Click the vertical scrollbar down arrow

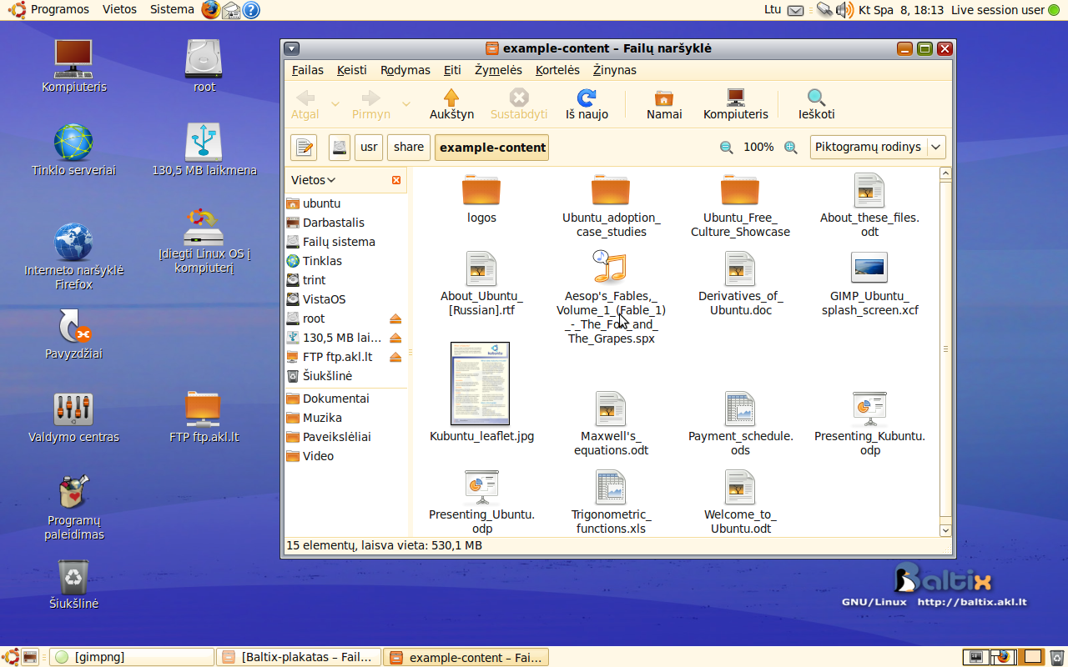tap(945, 529)
